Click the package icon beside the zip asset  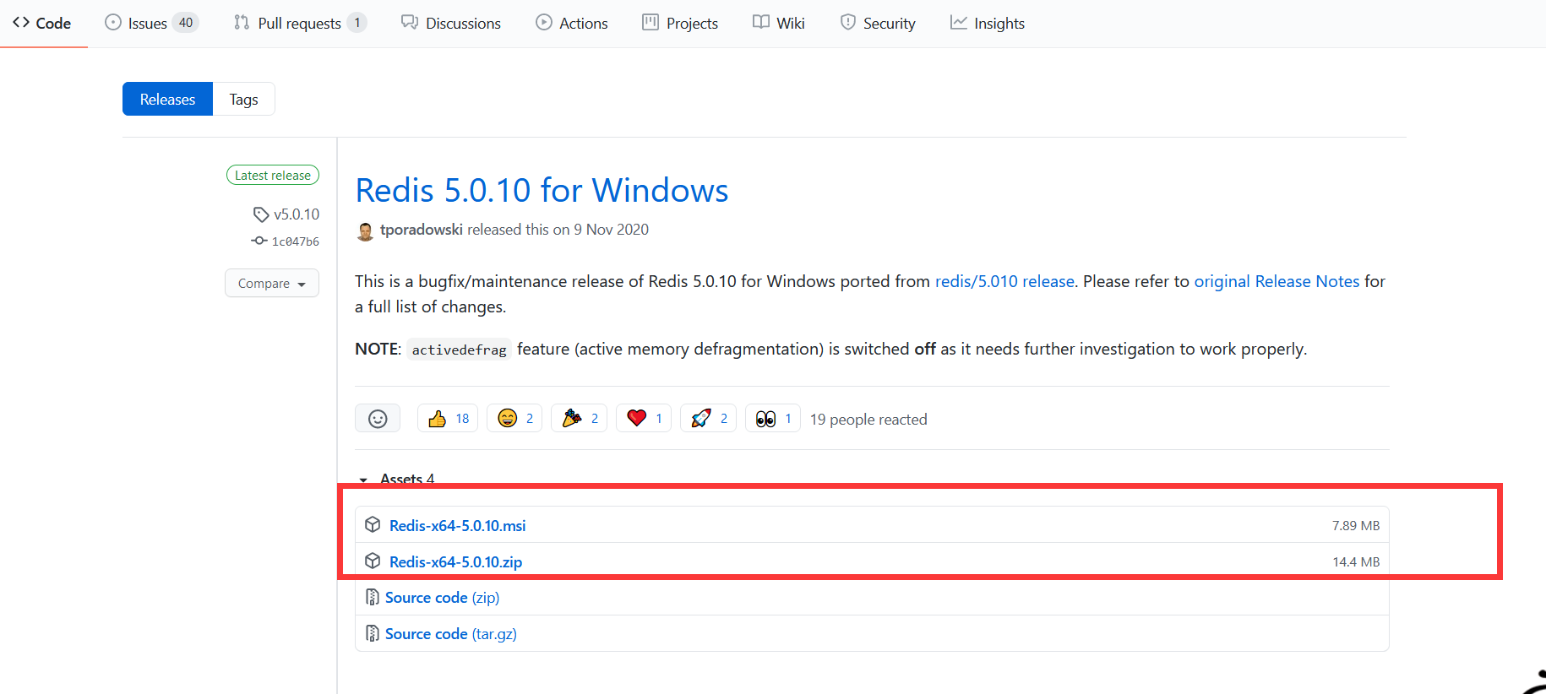click(373, 561)
